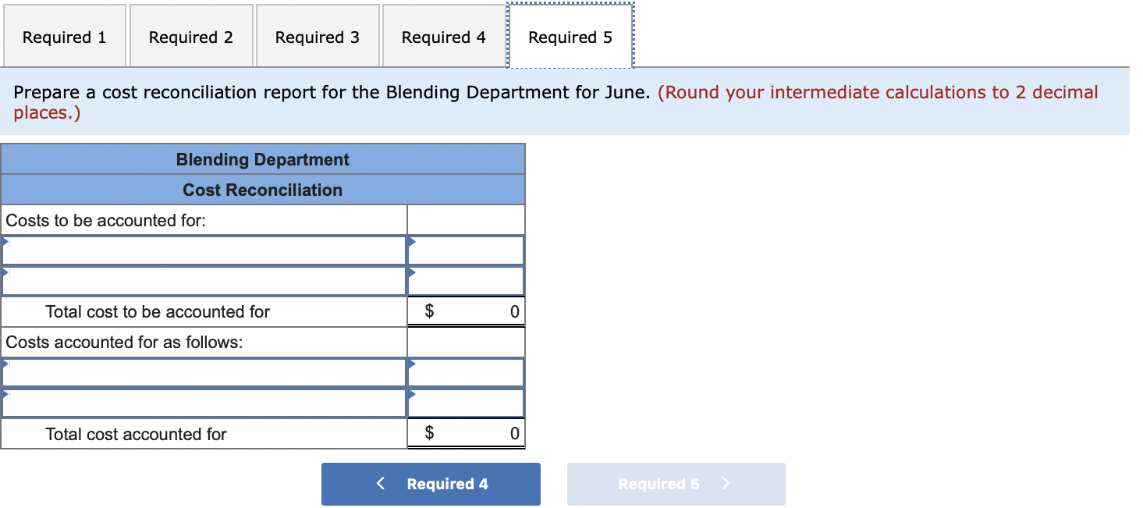This screenshot has width=1143, height=508.
Task: Click the disabled 'Required 5' next button
Action: [x=676, y=484]
